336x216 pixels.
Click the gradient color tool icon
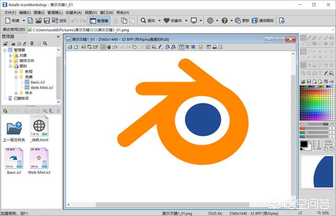pyautogui.click(x=331, y=73)
